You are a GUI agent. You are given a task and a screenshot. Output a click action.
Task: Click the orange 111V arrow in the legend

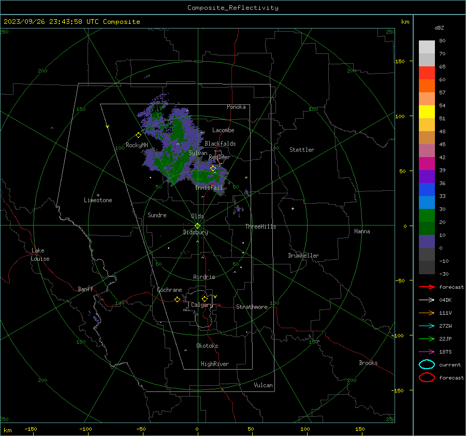coord(427,313)
